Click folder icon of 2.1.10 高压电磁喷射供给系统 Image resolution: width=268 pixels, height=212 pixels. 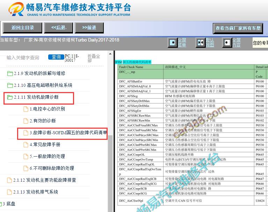(x=10, y=85)
